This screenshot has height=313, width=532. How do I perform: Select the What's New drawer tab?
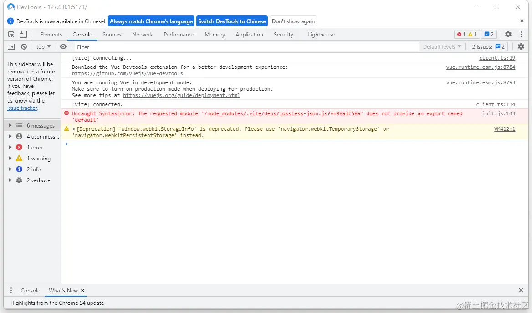pyautogui.click(x=63, y=291)
